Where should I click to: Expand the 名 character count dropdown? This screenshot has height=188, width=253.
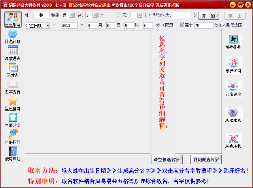(95, 15)
